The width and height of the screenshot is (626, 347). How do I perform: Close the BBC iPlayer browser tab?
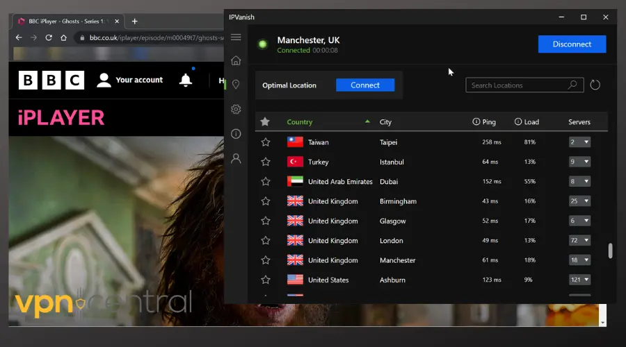pyautogui.click(x=117, y=21)
